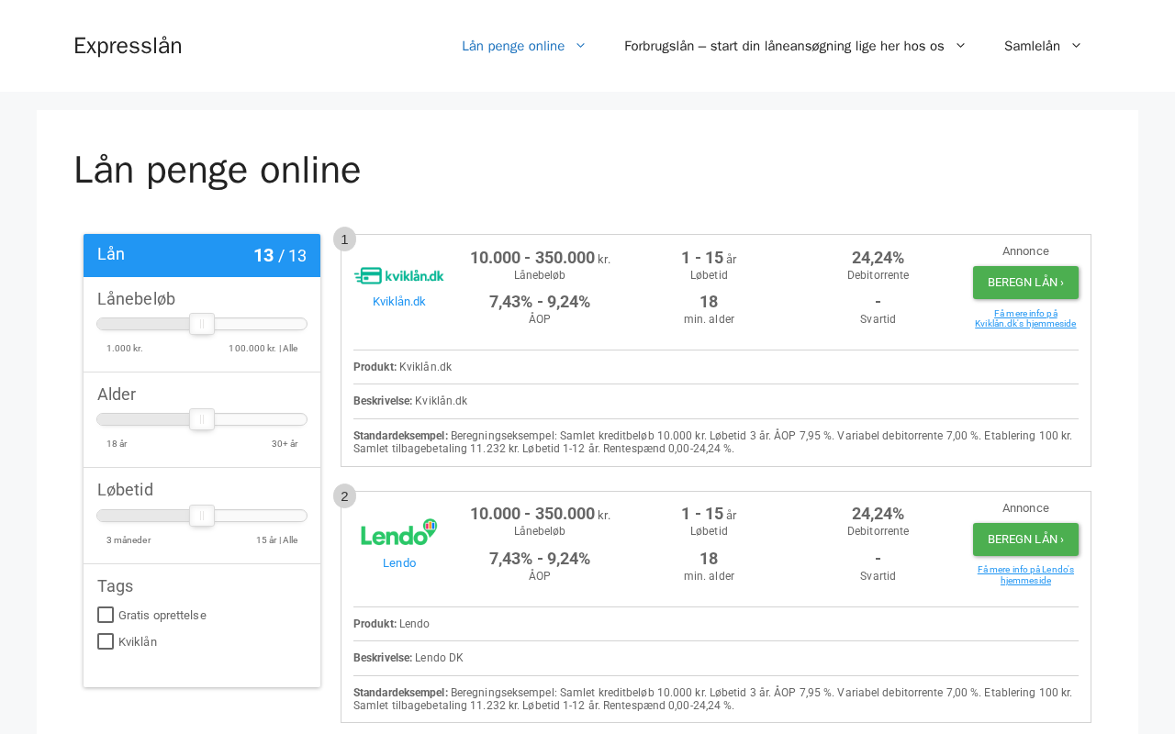Open more info link for Lendo's hjemmeside
The height and width of the screenshot is (734, 1175).
coord(1025,575)
